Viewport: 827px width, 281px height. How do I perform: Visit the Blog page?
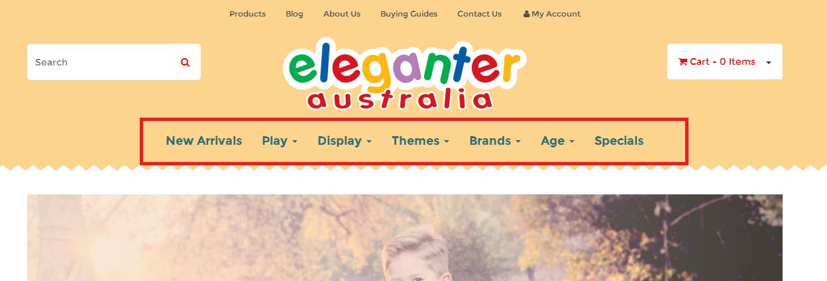point(294,14)
